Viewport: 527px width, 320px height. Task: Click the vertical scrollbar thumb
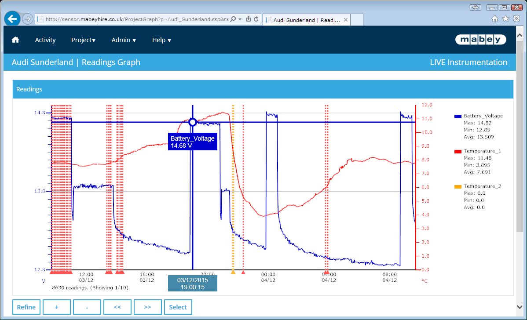[x=520, y=136]
